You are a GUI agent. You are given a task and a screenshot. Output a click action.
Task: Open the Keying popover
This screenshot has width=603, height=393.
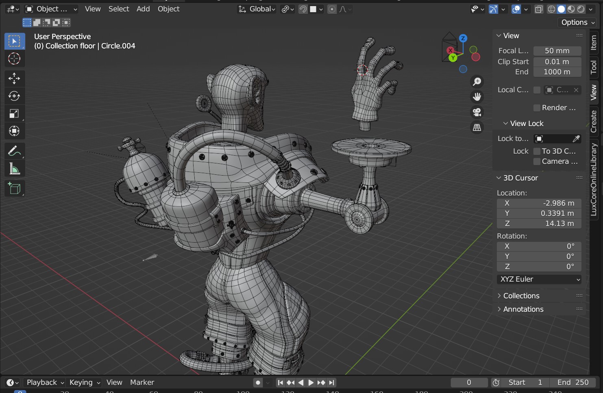pos(85,382)
